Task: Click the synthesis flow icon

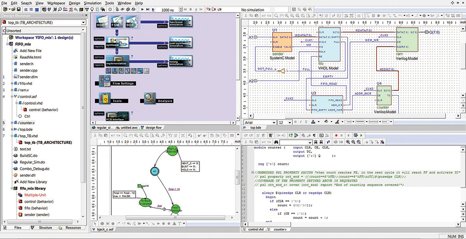Action: 117,42
